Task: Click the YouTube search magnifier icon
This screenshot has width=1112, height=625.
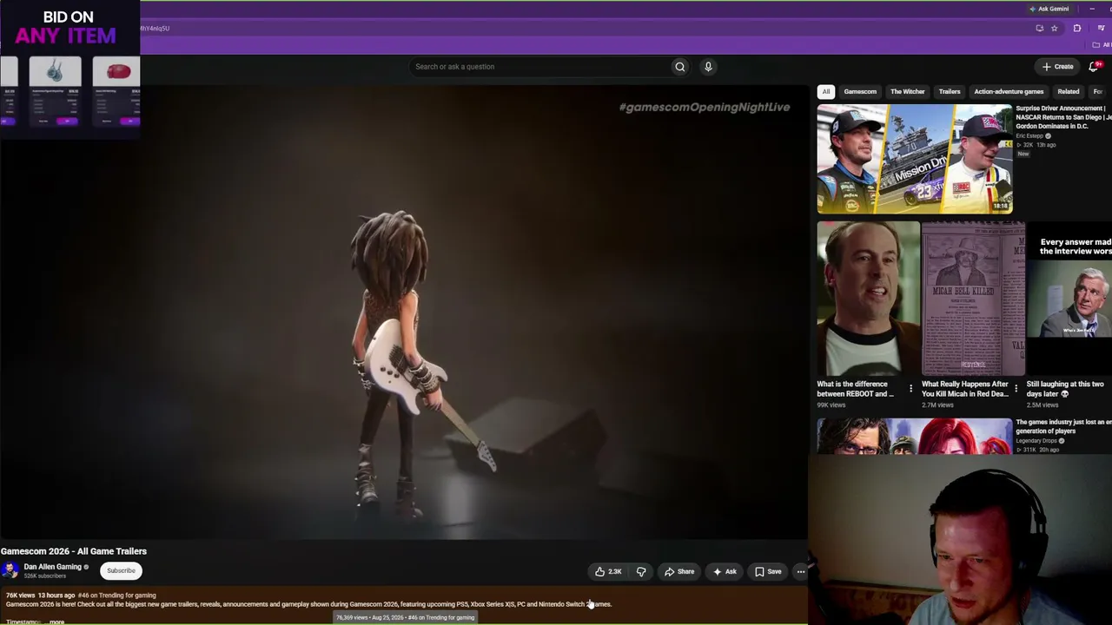Action: click(x=680, y=67)
